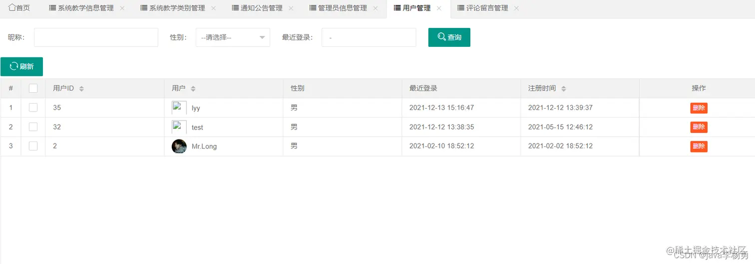
Task: Check the box for user ID 2
Action: 33,146
